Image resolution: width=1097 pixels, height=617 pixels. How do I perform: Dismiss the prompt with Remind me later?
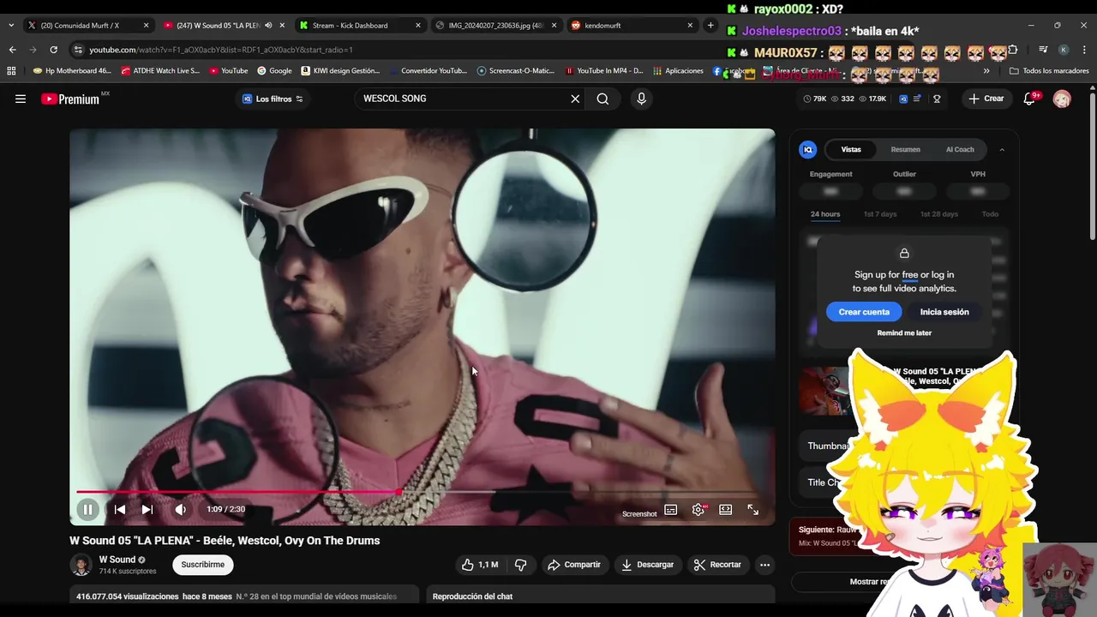pos(904,333)
